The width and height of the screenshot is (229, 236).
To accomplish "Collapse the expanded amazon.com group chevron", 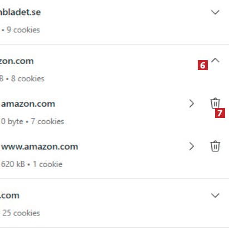I will pos(215,61).
